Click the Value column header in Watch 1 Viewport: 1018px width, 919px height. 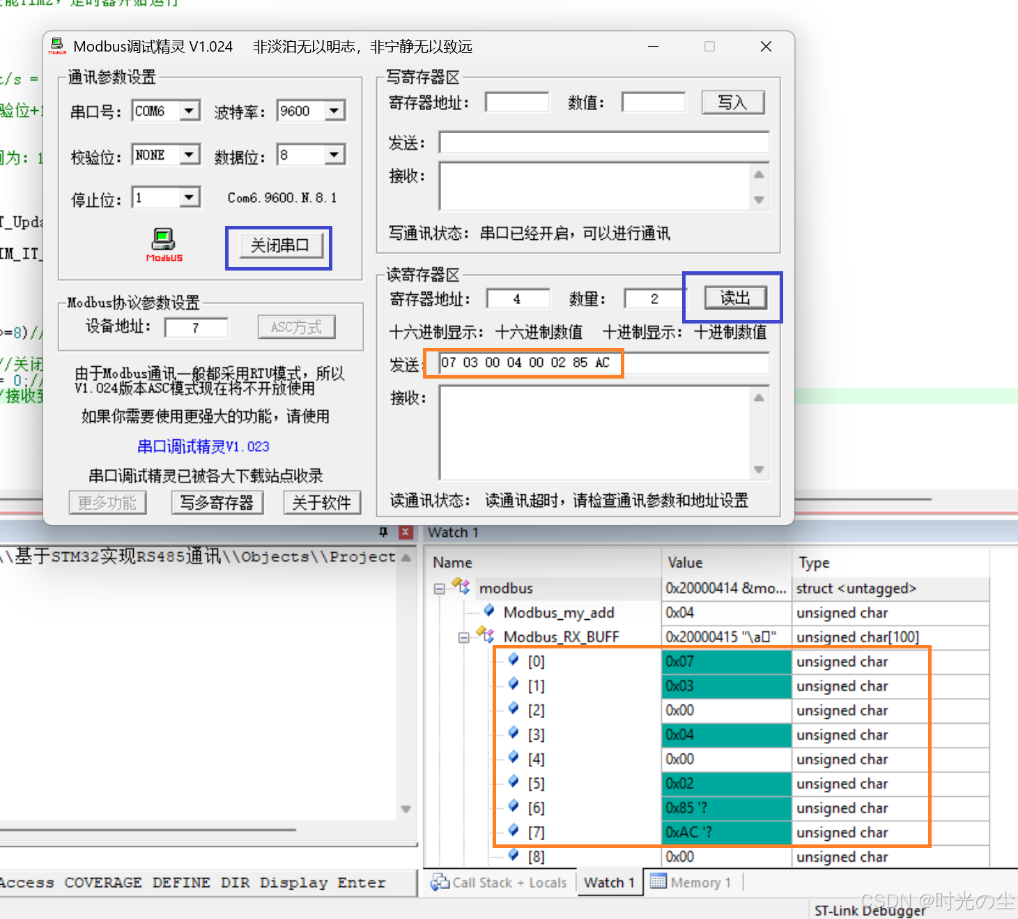pyautogui.click(x=727, y=562)
